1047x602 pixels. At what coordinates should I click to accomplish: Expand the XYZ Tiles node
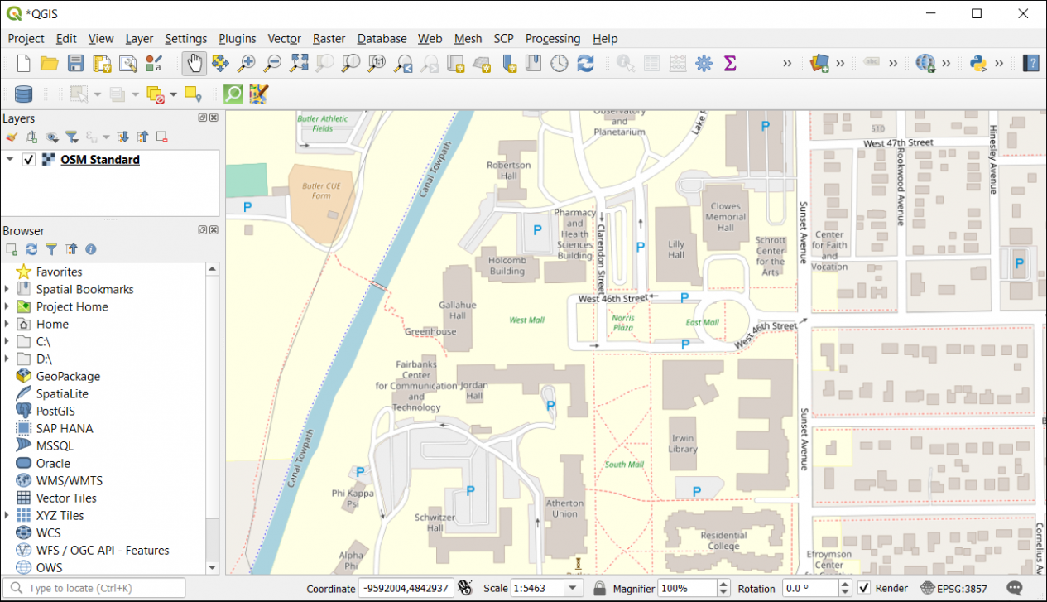coord(7,515)
